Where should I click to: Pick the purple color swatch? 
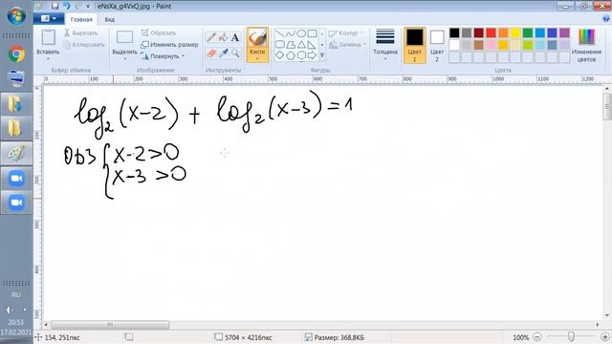(x=564, y=32)
